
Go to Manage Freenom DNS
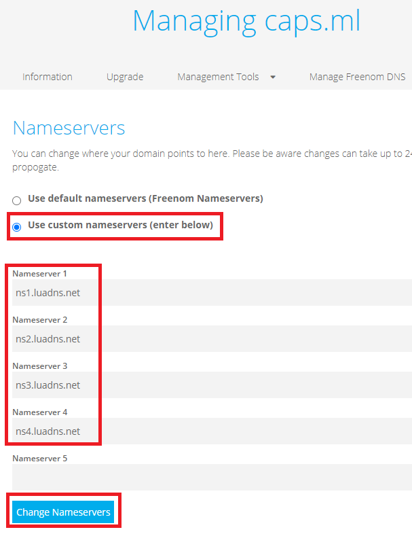point(357,77)
